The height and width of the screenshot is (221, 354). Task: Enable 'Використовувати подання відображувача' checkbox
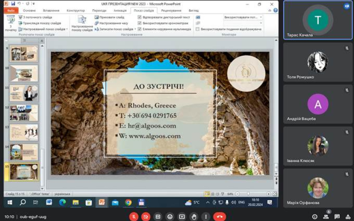click(197, 29)
